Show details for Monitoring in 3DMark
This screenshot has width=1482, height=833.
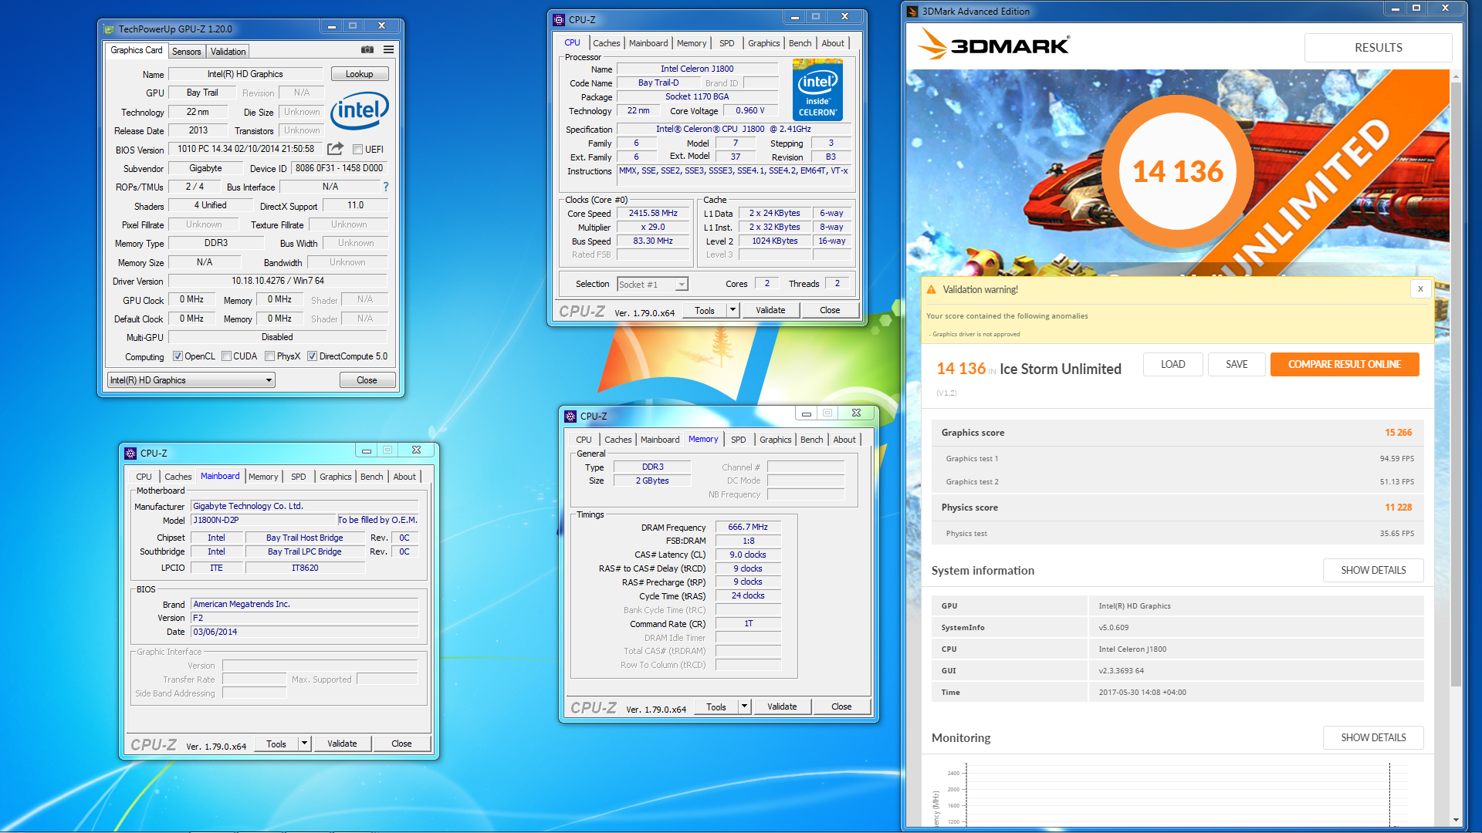point(1373,737)
